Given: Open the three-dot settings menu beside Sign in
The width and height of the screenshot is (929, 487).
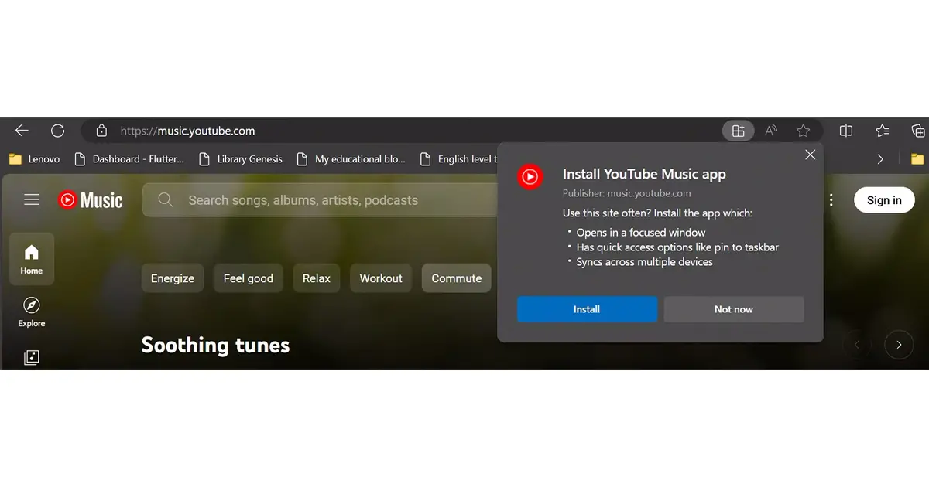Looking at the screenshot, I should point(831,200).
